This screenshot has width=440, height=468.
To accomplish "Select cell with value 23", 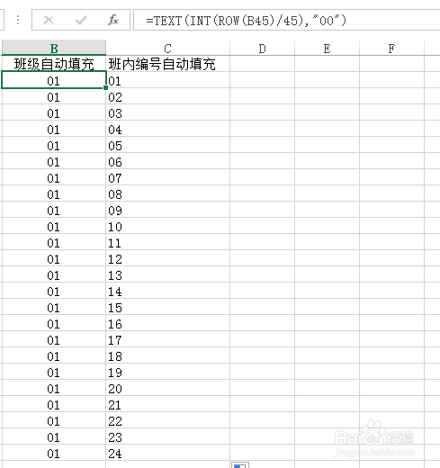I will click(168, 437).
